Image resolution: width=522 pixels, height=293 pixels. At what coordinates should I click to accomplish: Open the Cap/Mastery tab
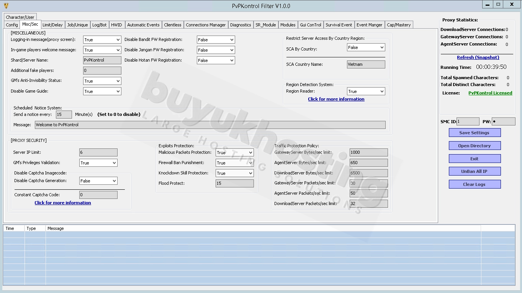(x=399, y=25)
